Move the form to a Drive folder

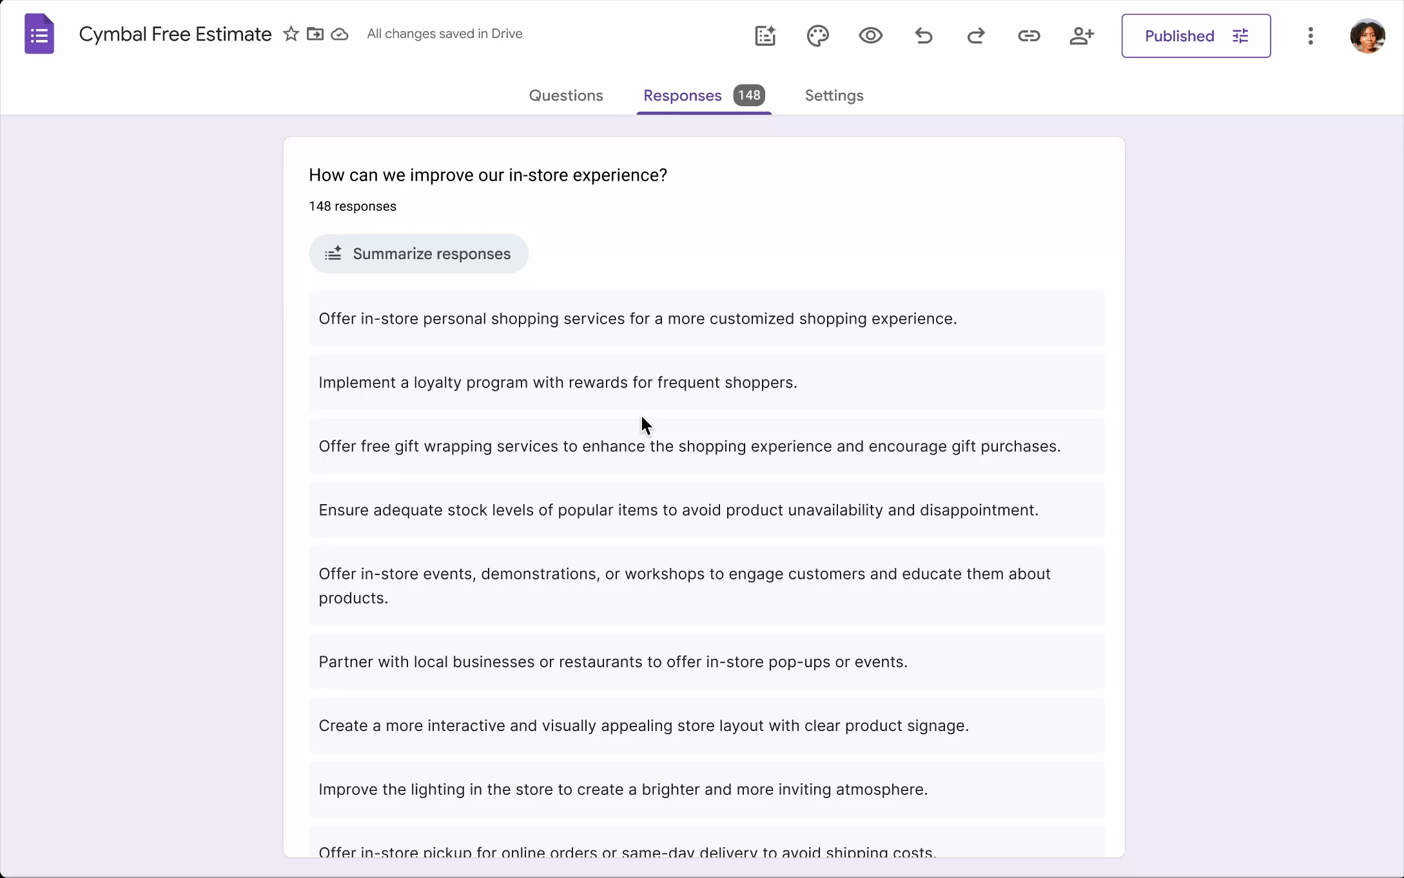315,34
